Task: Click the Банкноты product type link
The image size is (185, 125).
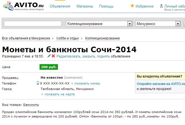Action: pyautogui.click(x=31, y=105)
